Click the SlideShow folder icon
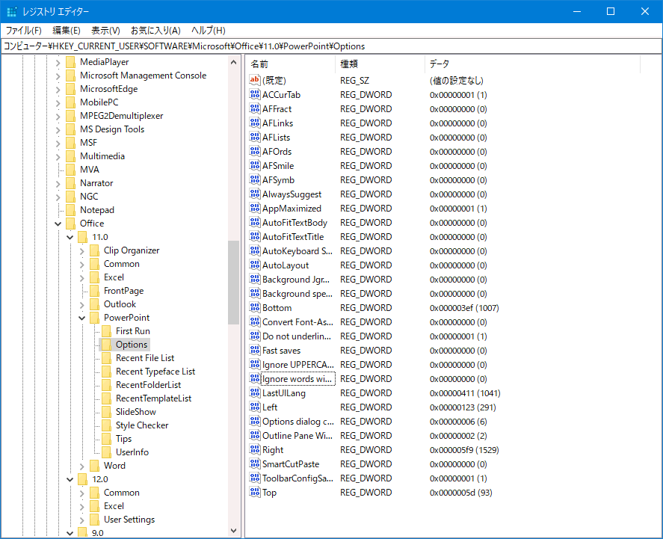663x539 pixels. [107, 412]
